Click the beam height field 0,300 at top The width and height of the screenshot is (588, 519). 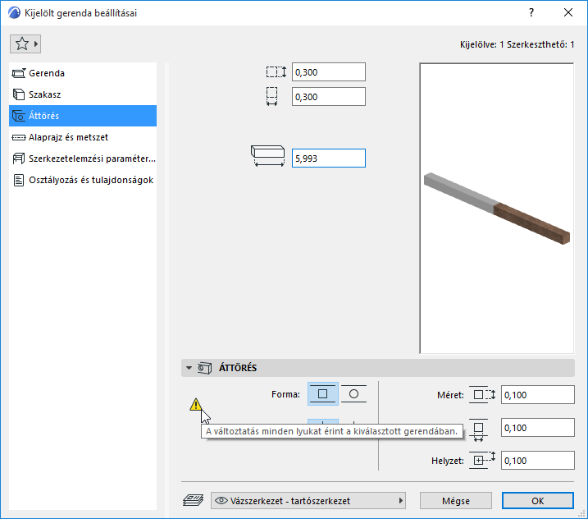(x=329, y=71)
